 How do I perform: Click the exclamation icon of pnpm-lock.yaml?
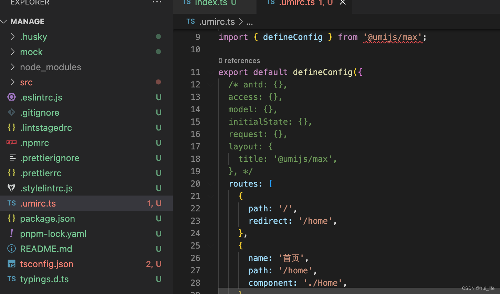[x=11, y=233]
